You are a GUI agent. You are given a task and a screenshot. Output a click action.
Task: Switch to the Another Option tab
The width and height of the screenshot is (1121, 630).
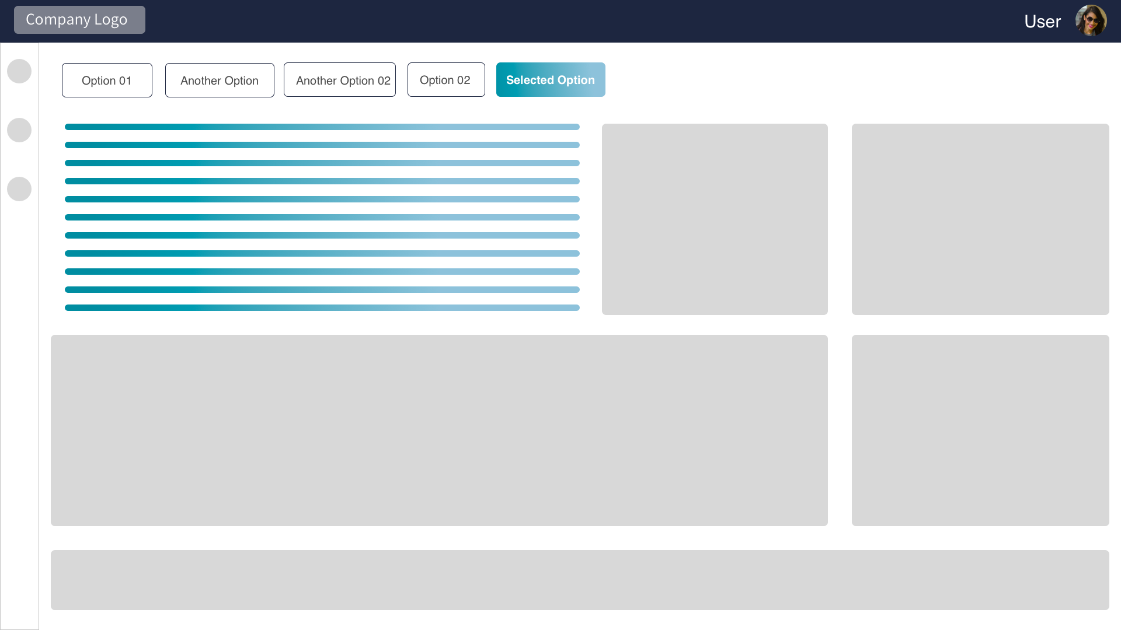(220, 80)
